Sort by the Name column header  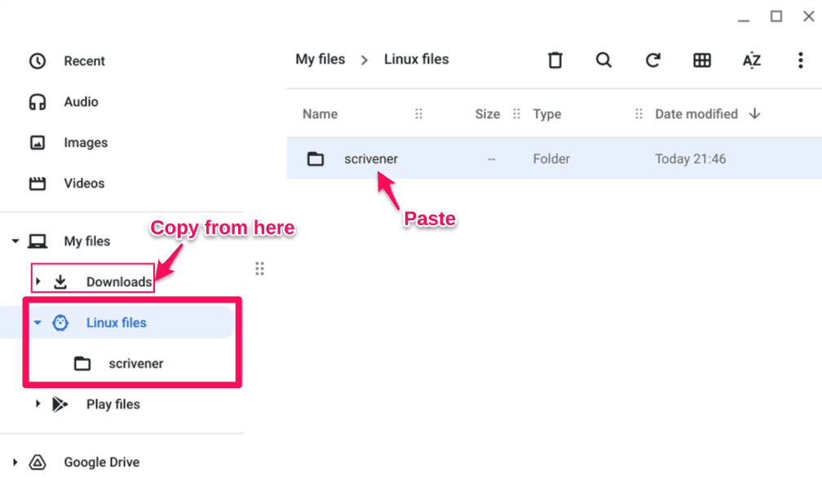click(x=320, y=114)
